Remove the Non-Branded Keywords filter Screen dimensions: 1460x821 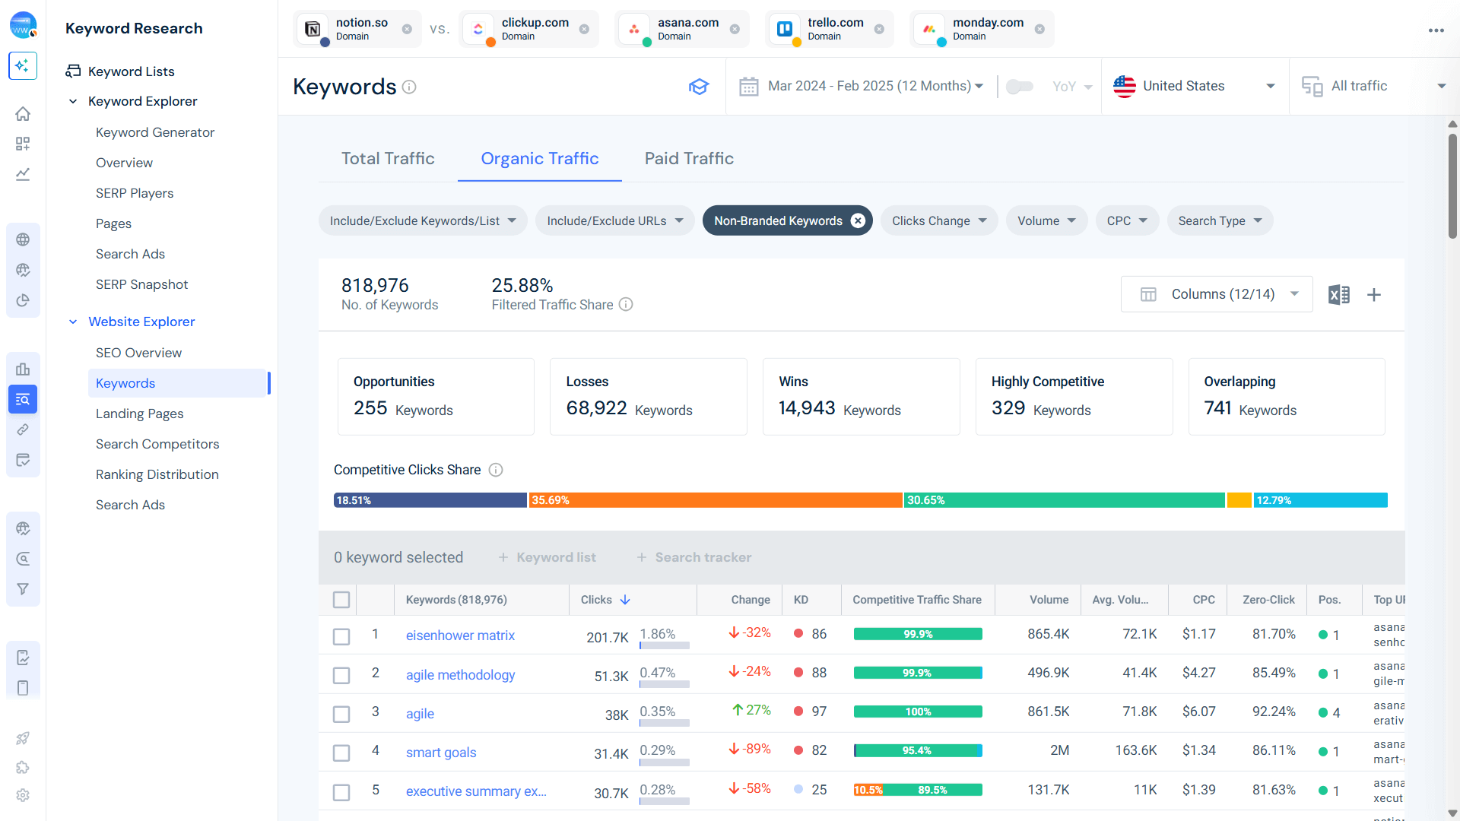tap(858, 220)
